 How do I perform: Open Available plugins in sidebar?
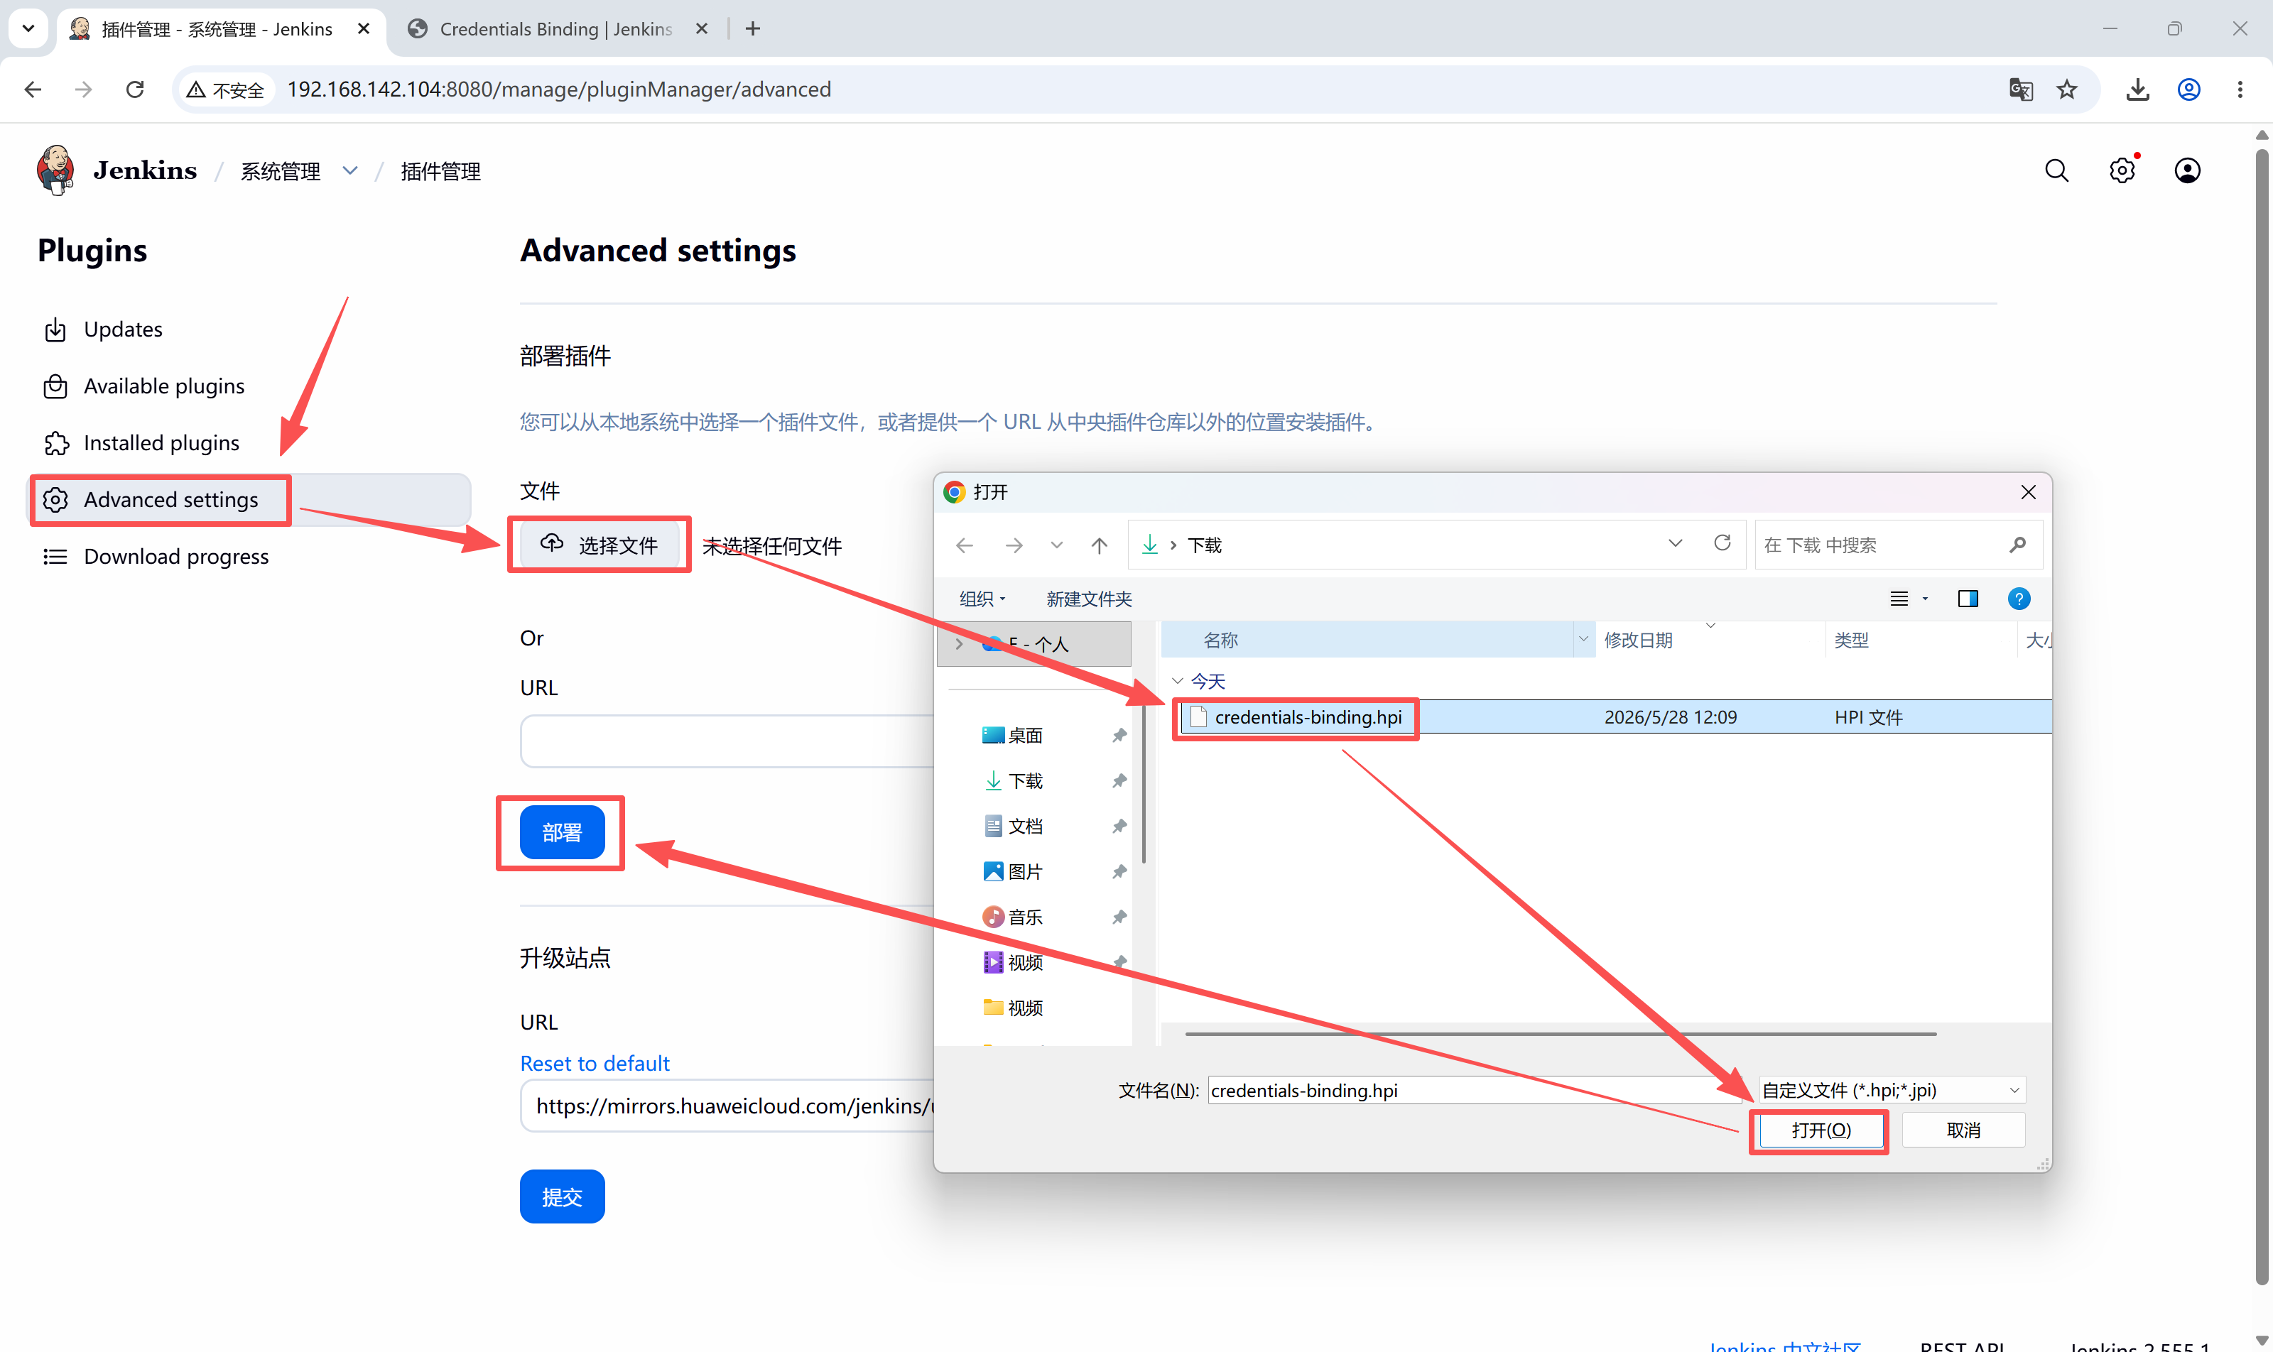tap(164, 386)
